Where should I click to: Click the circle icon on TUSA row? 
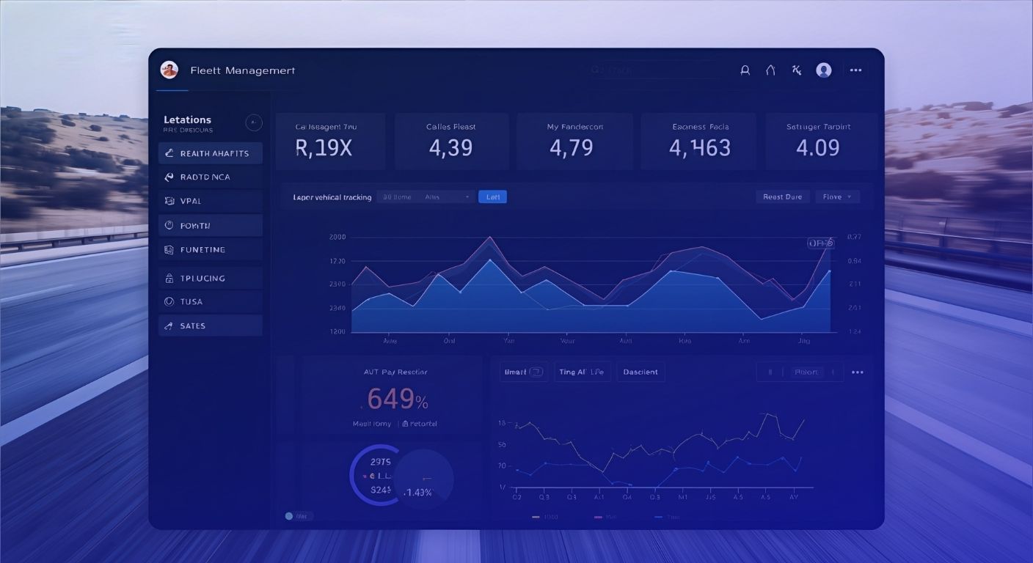coord(169,301)
